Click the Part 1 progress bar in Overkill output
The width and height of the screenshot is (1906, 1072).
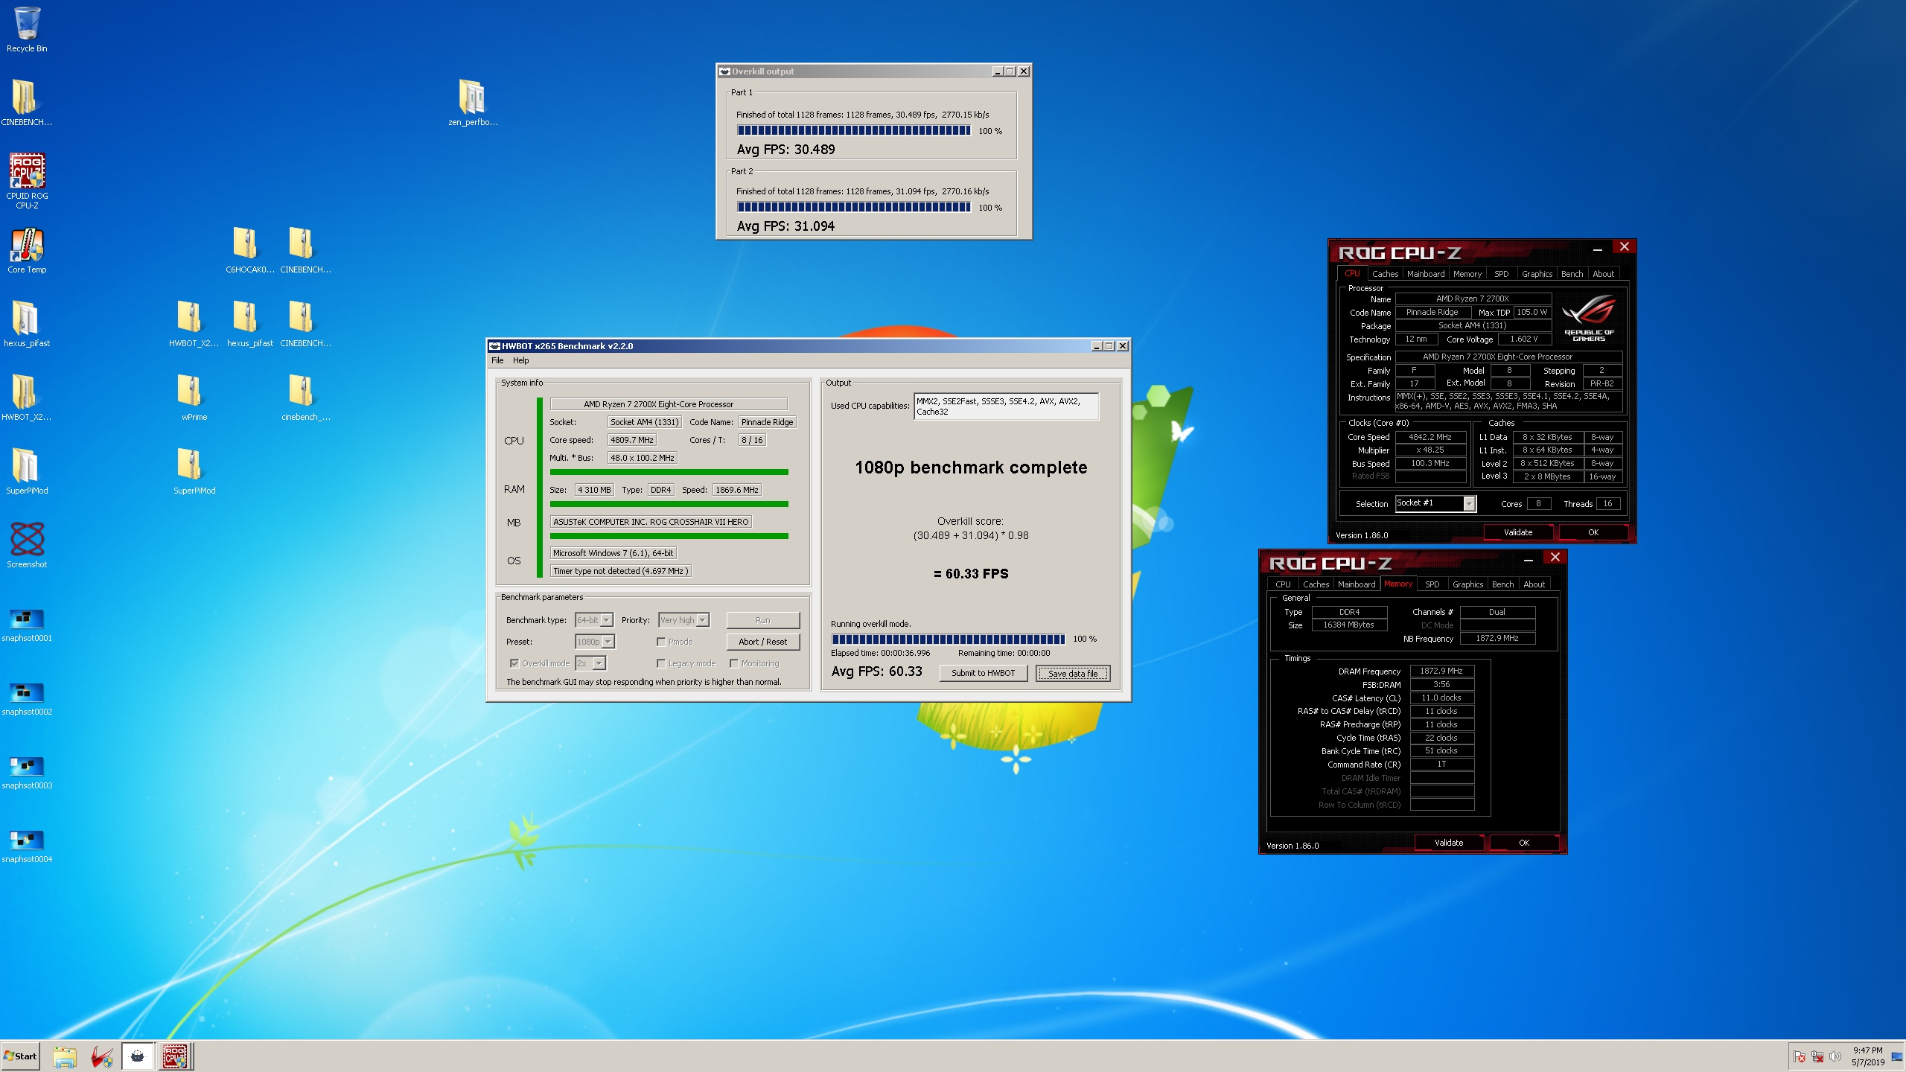(x=853, y=130)
